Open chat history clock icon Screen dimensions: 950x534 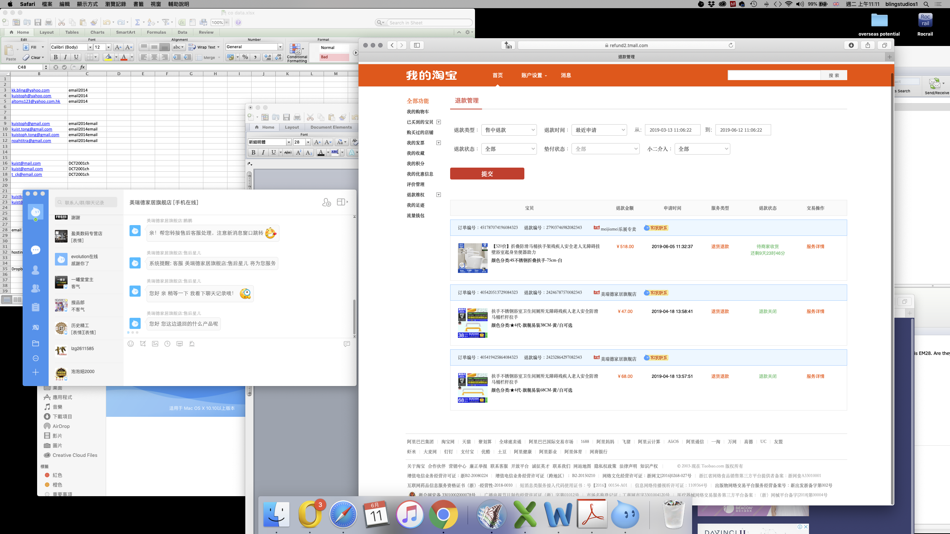pyautogui.click(x=167, y=344)
